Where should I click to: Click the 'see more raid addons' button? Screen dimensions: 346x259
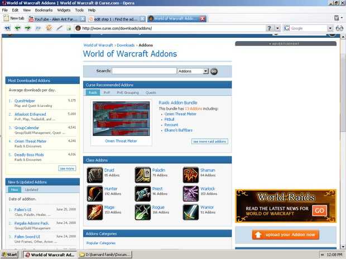coord(210,141)
